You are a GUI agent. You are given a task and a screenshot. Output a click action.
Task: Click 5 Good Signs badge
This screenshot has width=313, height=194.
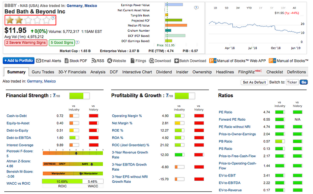click(x=62, y=43)
